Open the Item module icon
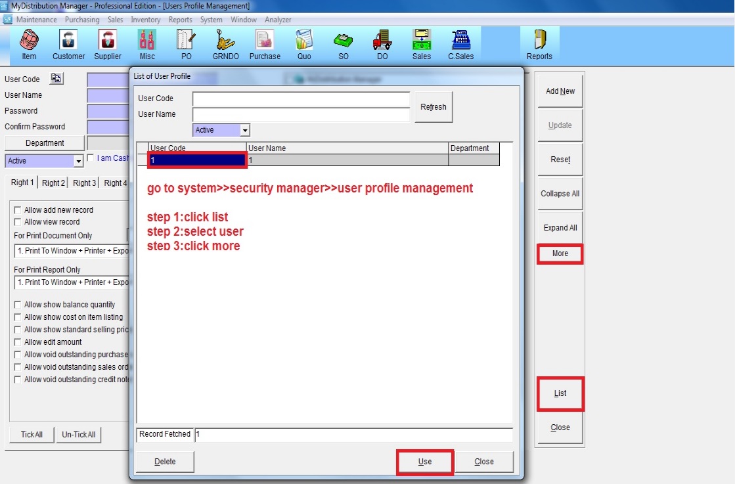Screen dimensions: 735x484 click(29, 43)
